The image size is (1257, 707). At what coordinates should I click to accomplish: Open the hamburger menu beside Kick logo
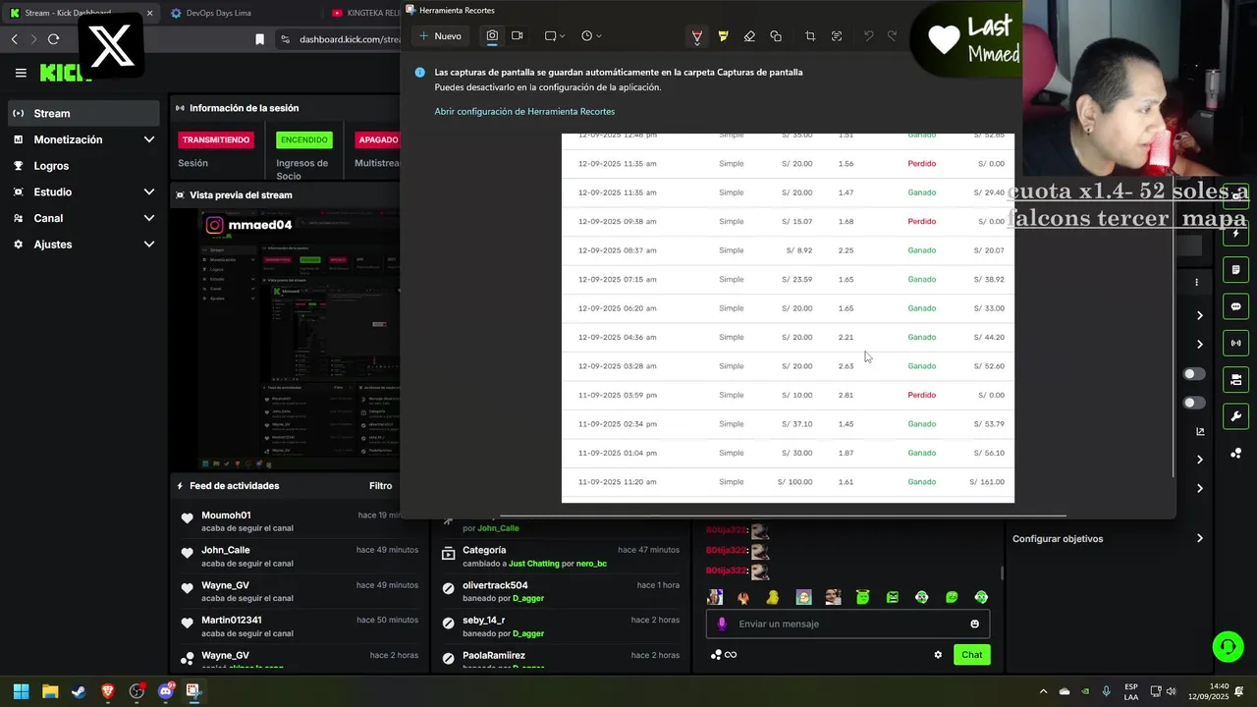[21, 73]
